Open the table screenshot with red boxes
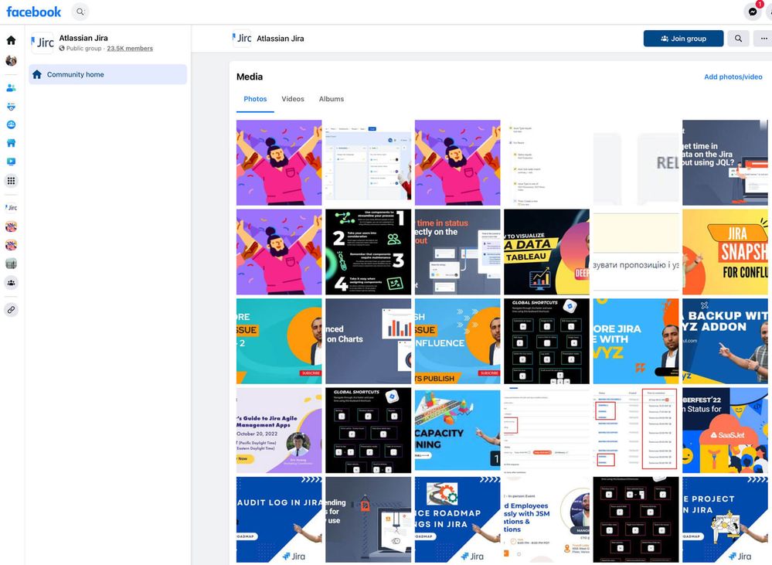 636,431
